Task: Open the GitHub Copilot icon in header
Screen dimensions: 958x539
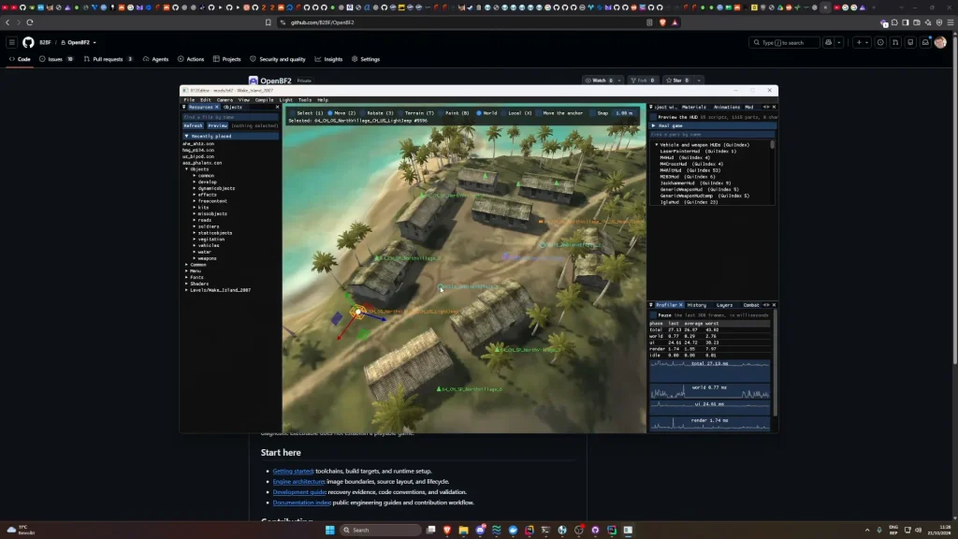Action: 829,42
